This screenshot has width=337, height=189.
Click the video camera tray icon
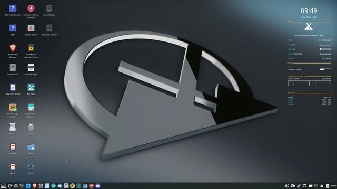click(x=293, y=186)
